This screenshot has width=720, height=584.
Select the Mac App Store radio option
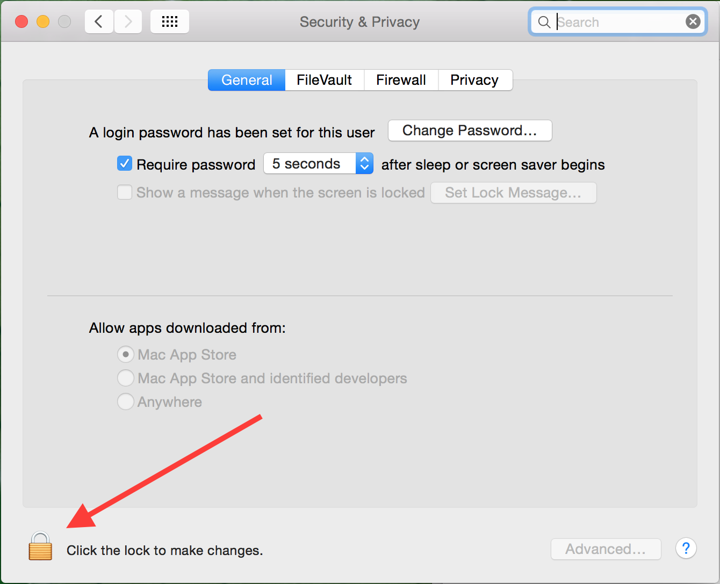[x=125, y=354]
